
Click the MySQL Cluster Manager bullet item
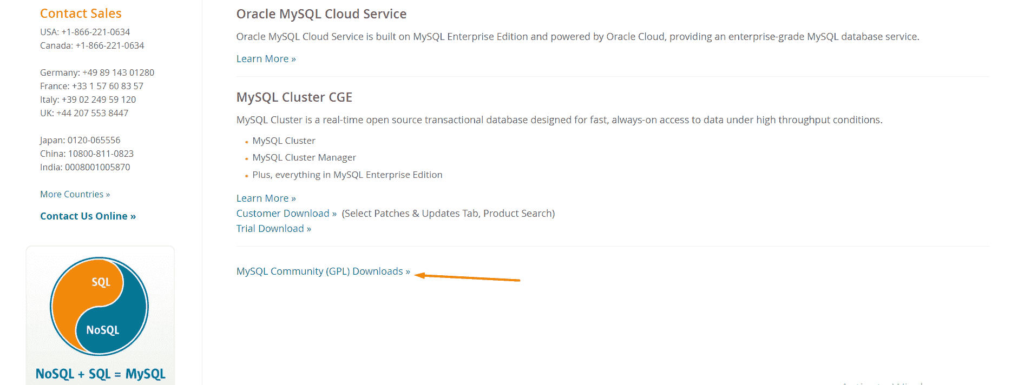click(304, 158)
